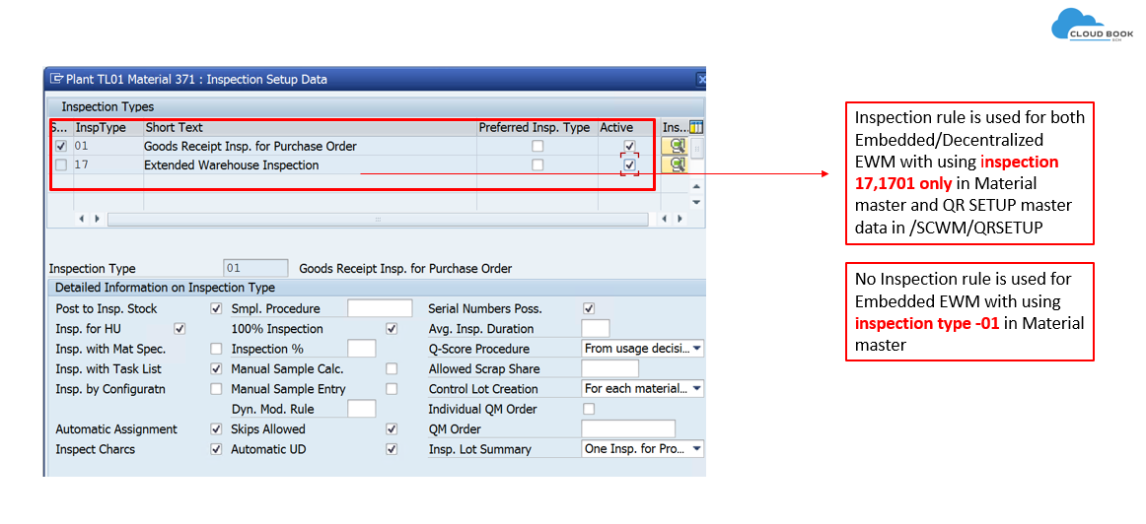Disable the Automatic UD checkbox

tap(392, 449)
